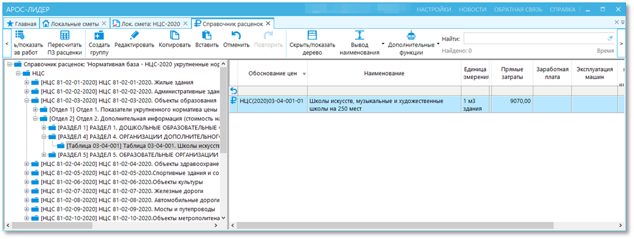Click Вывод наименования icon
The image size is (634, 239).
tap(359, 35)
